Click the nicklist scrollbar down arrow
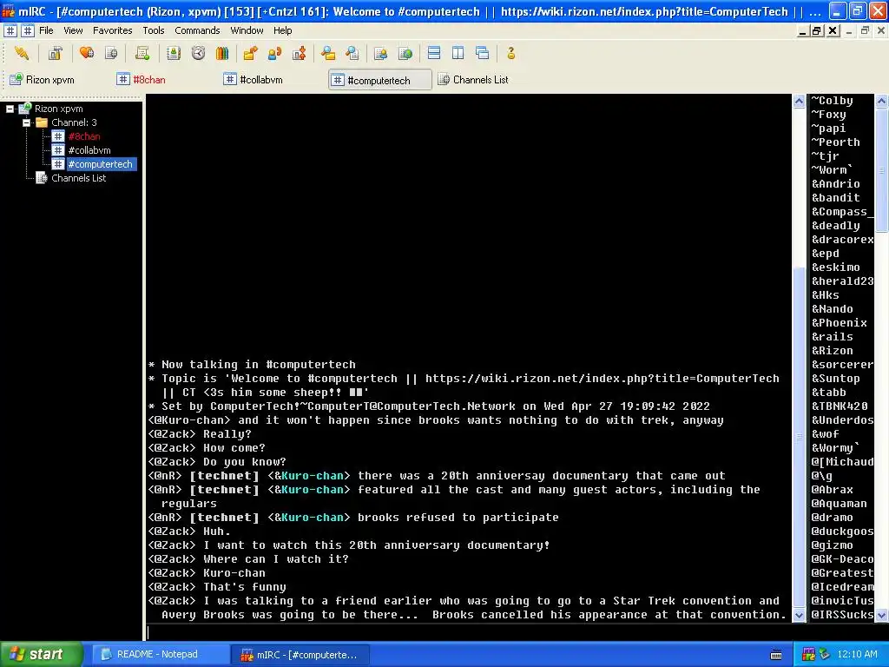The width and height of the screenshot is (889, 667). tap(882, 615)
